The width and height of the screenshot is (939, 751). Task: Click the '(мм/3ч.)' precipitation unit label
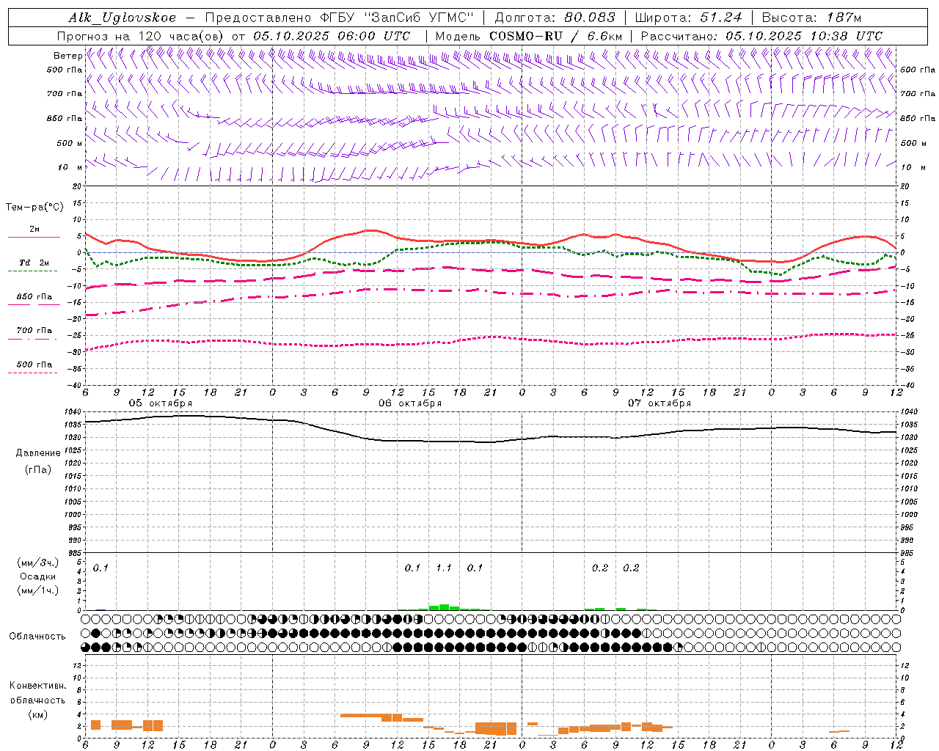coord(37,563)
